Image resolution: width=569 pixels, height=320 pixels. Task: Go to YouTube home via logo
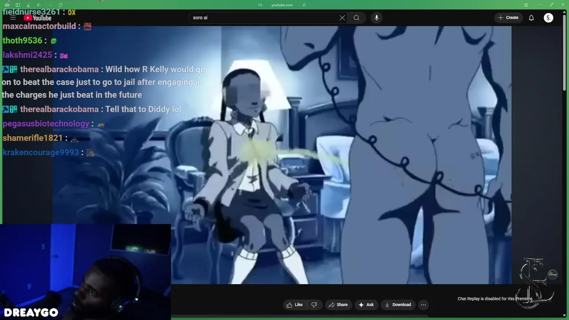(x=38, y=18)
